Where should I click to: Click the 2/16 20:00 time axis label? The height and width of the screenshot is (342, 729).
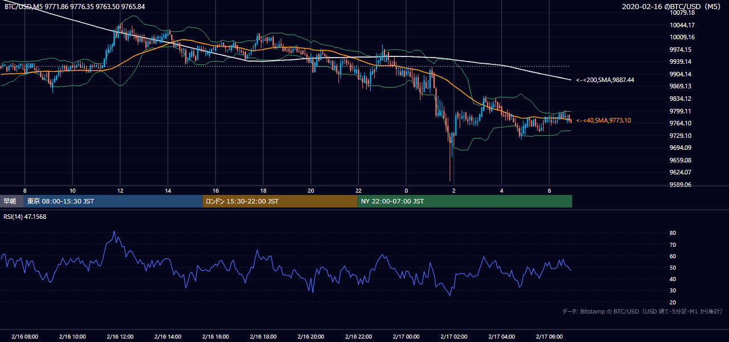click(311, 337)
